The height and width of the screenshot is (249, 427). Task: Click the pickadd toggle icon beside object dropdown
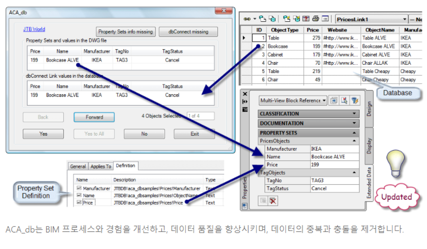(334, 100)
